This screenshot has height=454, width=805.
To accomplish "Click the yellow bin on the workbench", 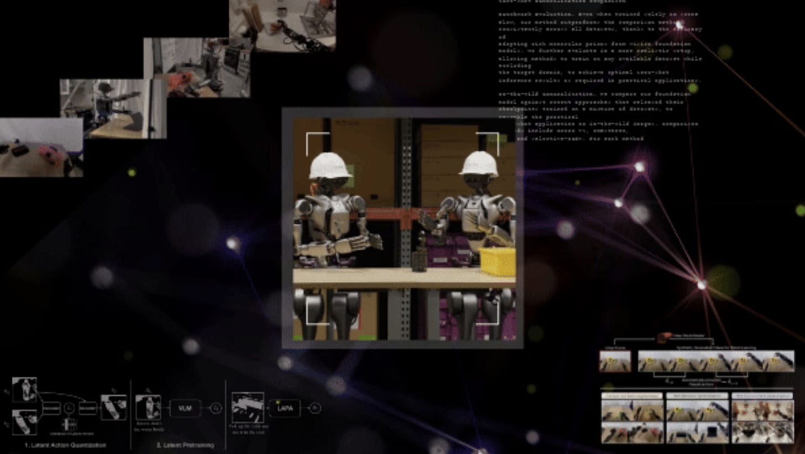I will click(x=497, y=261).
